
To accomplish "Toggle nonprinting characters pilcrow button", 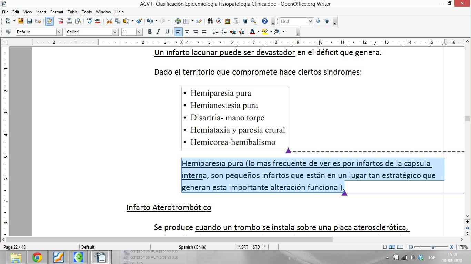I will pos(244,21).
